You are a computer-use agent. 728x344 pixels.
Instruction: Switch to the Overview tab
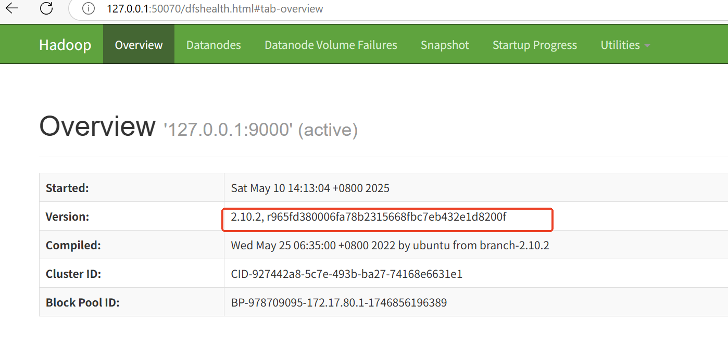click(x=139, y=45)
